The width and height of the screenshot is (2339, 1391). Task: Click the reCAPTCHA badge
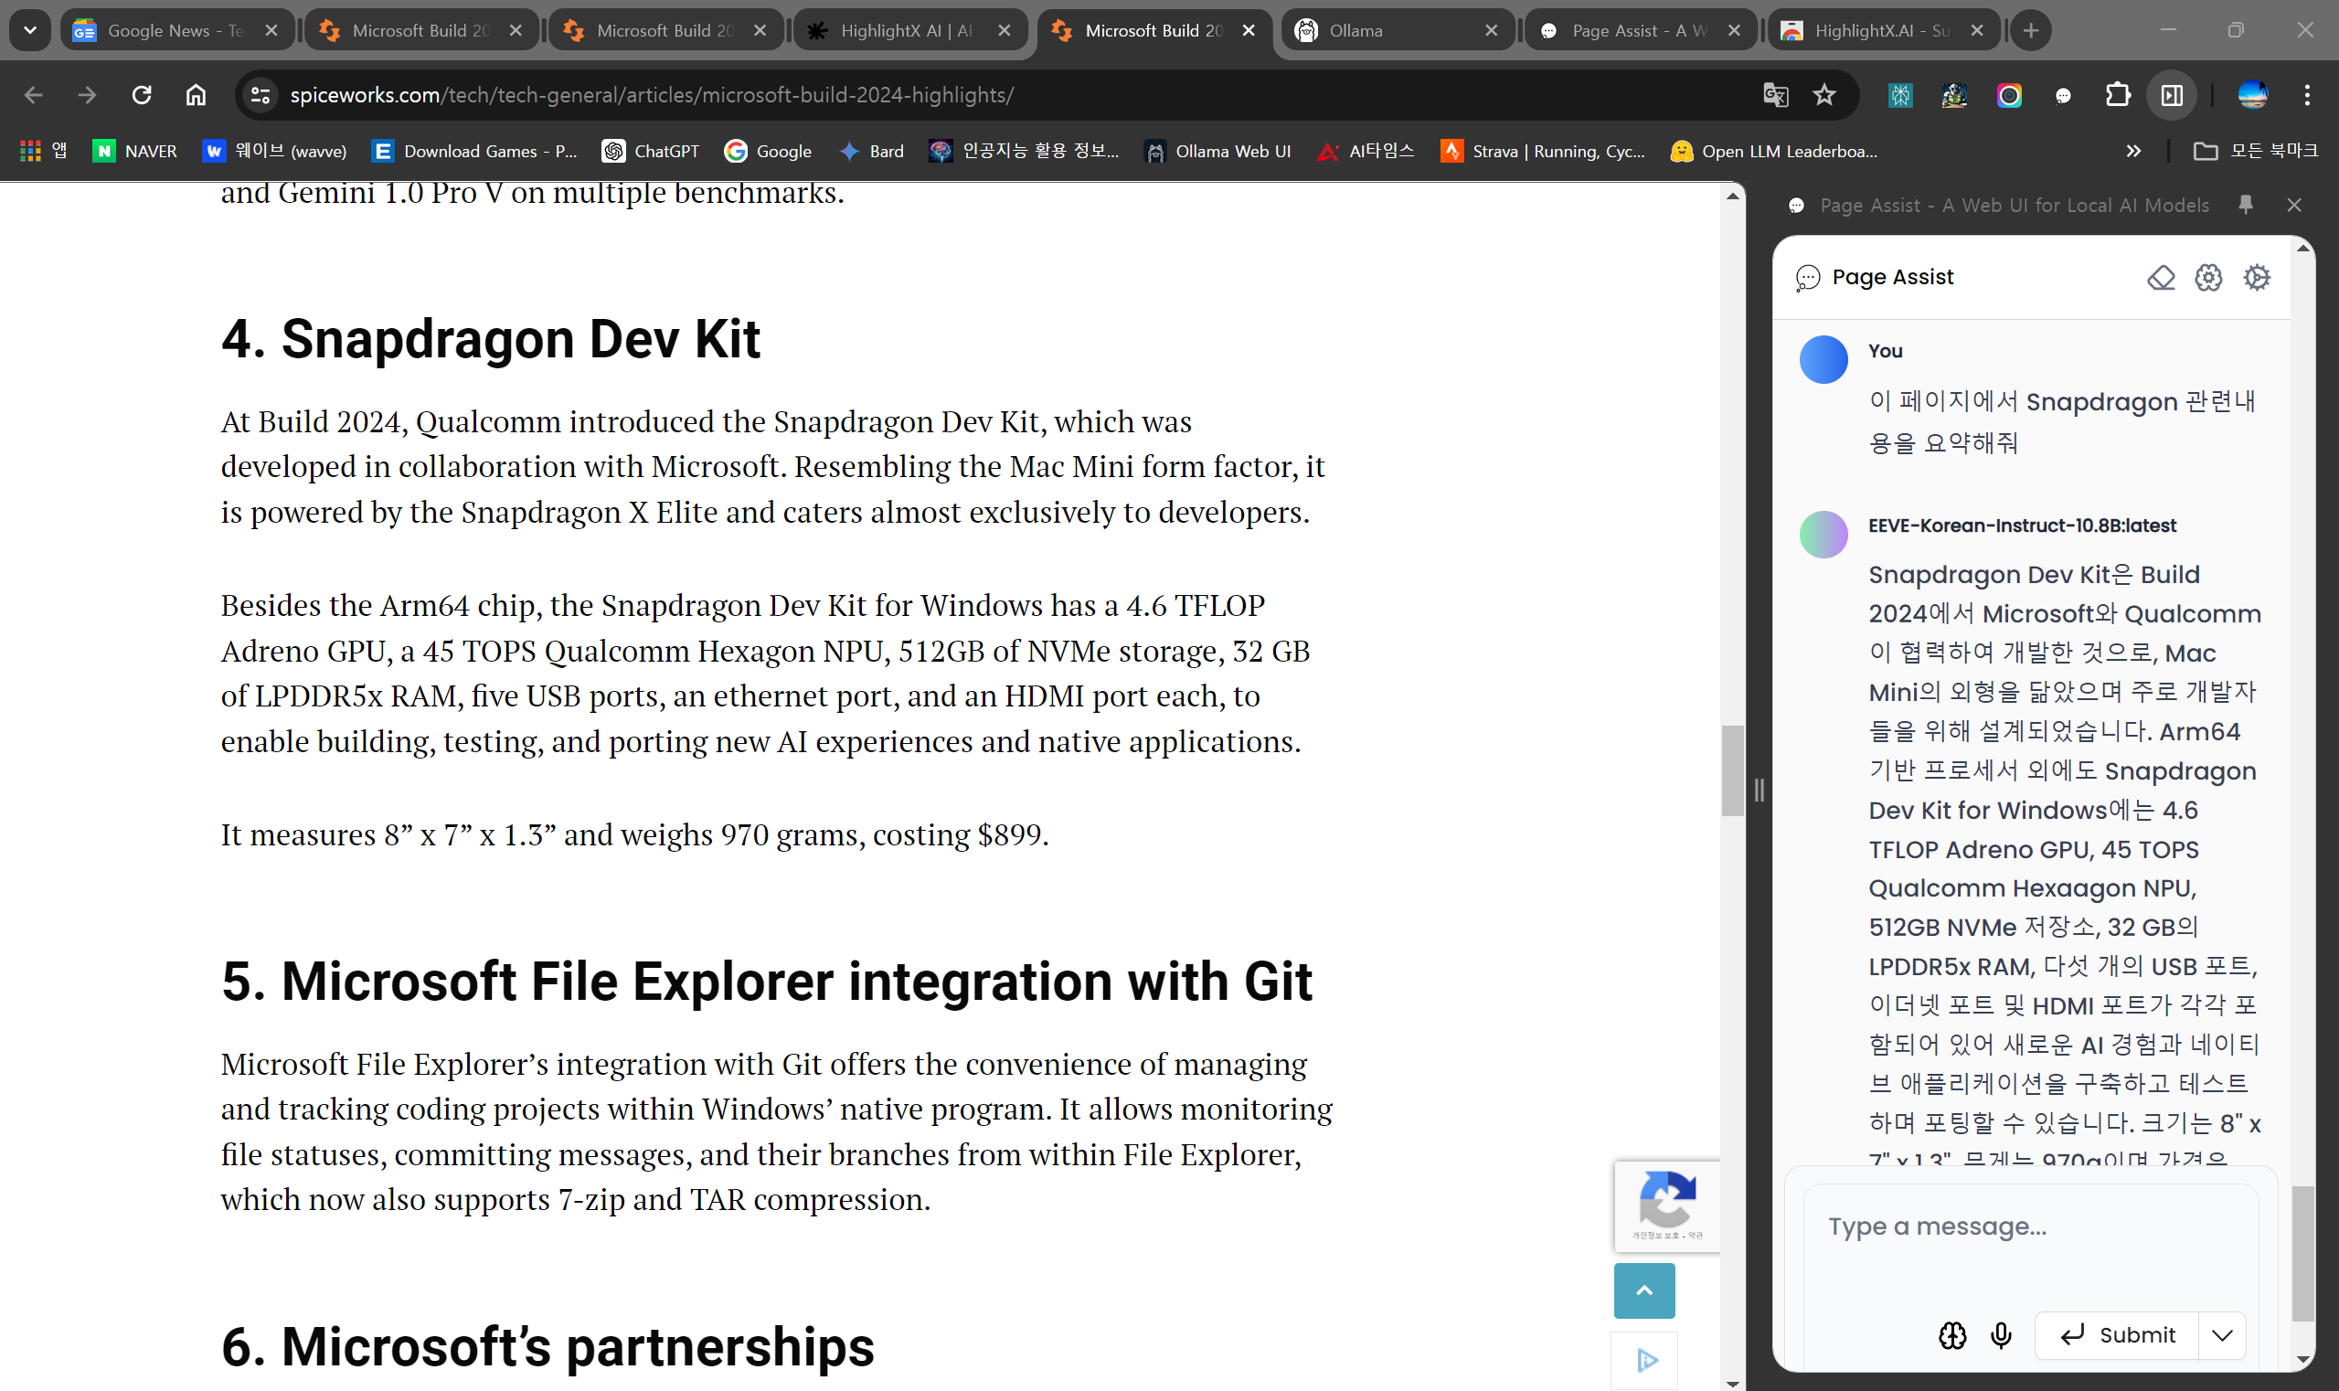tap(1667, 1206)
